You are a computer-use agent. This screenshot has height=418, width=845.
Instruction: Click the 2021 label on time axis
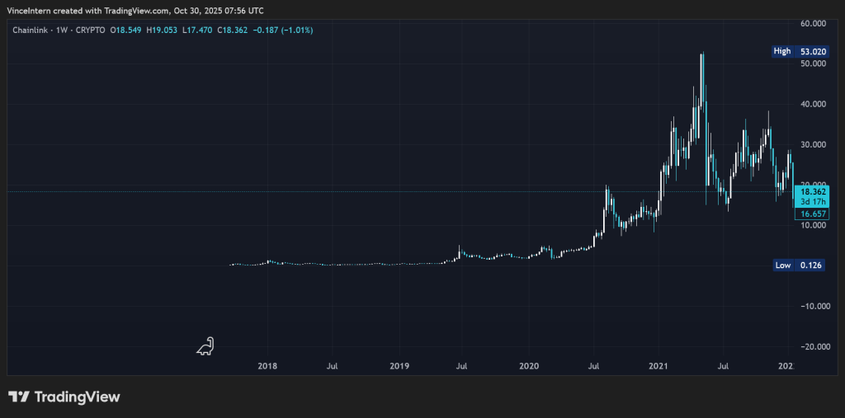(658, 365)
